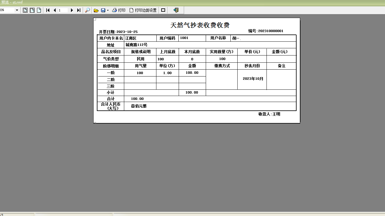
Task: Click the first page layout icon
Action: 25,10
